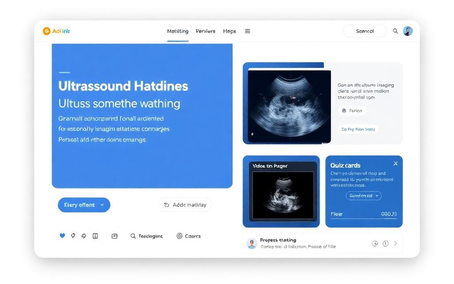The height and width of the screenshot is (284, 454).
Task: Click the image card icon in the bottom toolbar
Action: point(115,236)
